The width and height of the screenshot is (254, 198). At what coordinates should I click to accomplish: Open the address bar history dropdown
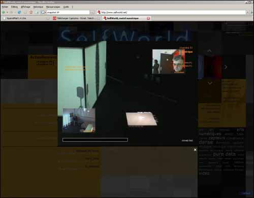pyautogui.click(x=247, y=12)
